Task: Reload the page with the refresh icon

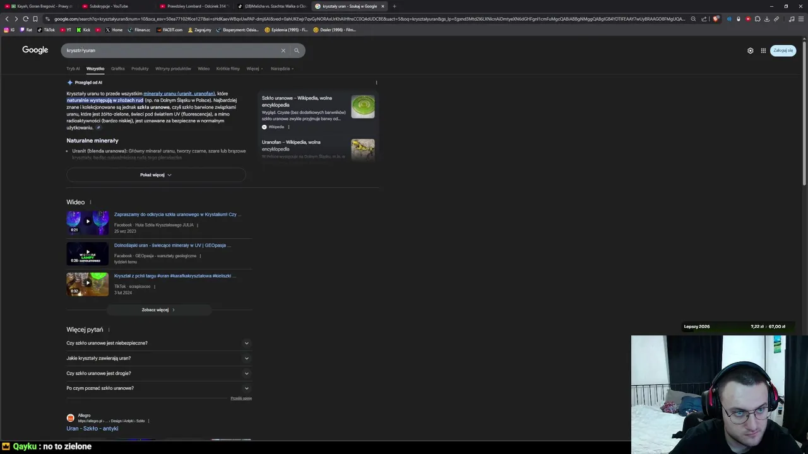Action: (25, 19)
